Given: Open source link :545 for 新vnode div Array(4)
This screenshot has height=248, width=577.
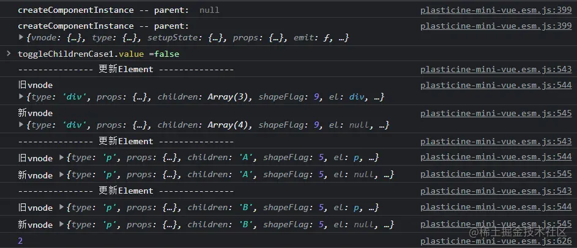Looking at the screenshot, I should (496, 113).
